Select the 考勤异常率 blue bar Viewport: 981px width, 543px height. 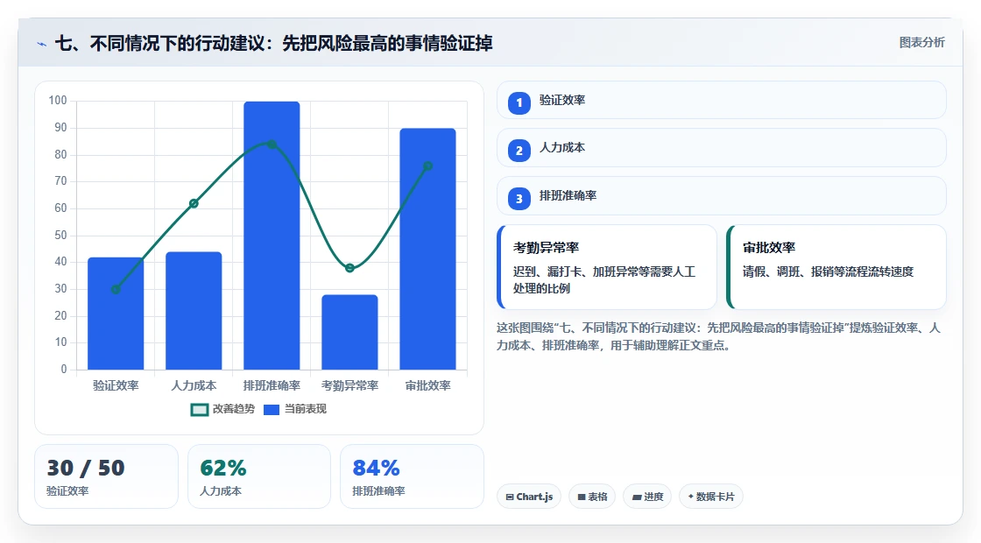point(349,332)
